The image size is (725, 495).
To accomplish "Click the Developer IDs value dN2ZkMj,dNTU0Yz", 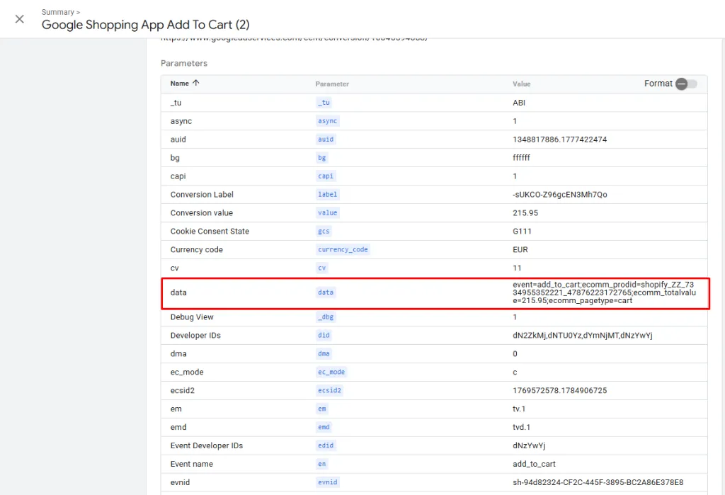I will (x=583, y=336).
